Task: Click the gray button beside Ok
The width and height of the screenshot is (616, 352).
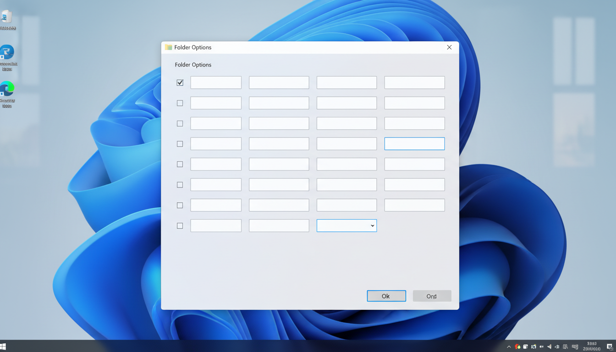Action: coord(432,296)
